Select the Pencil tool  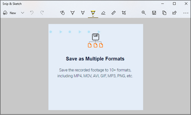tap(82, 13)
